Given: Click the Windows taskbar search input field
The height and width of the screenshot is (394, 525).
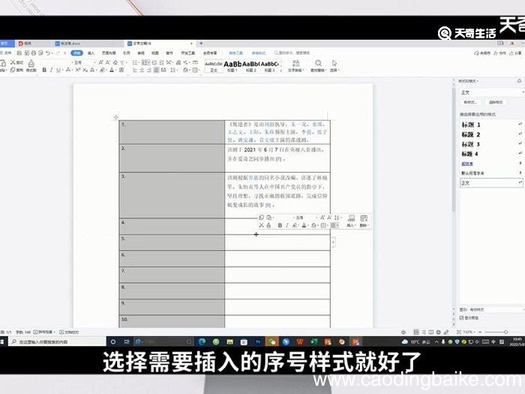Looking at the screenshot, I should coord(57,341).
